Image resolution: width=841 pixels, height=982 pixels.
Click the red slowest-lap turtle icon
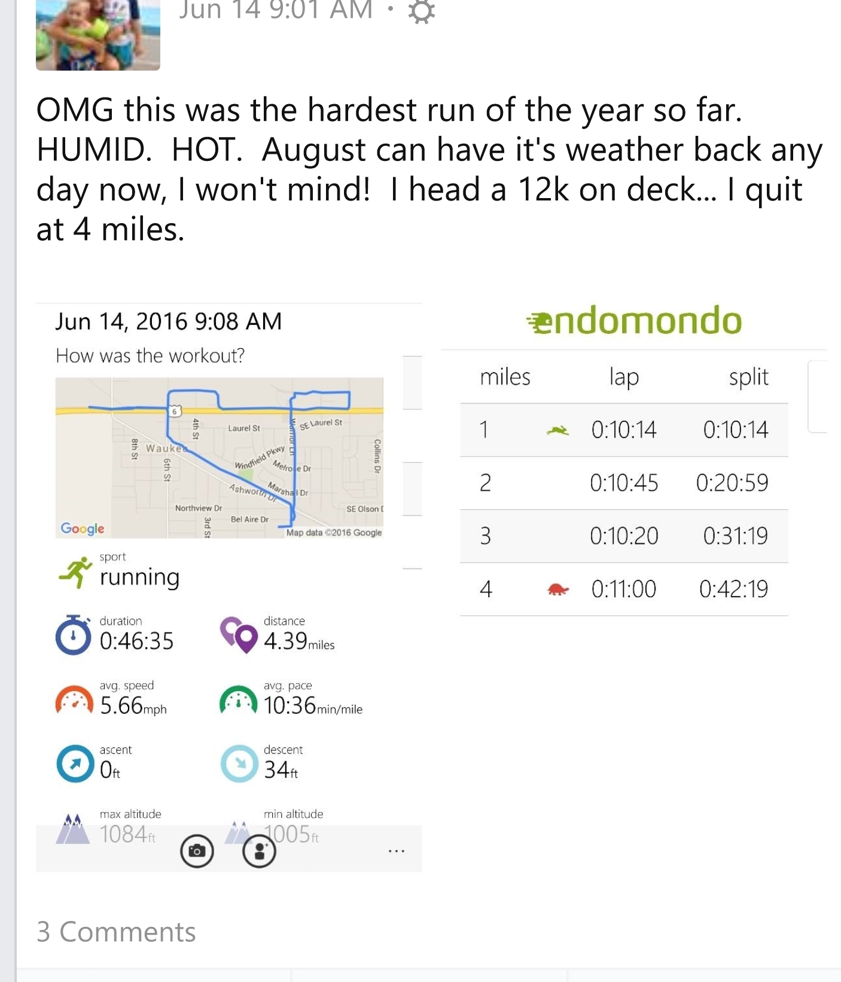coord(557,590)
